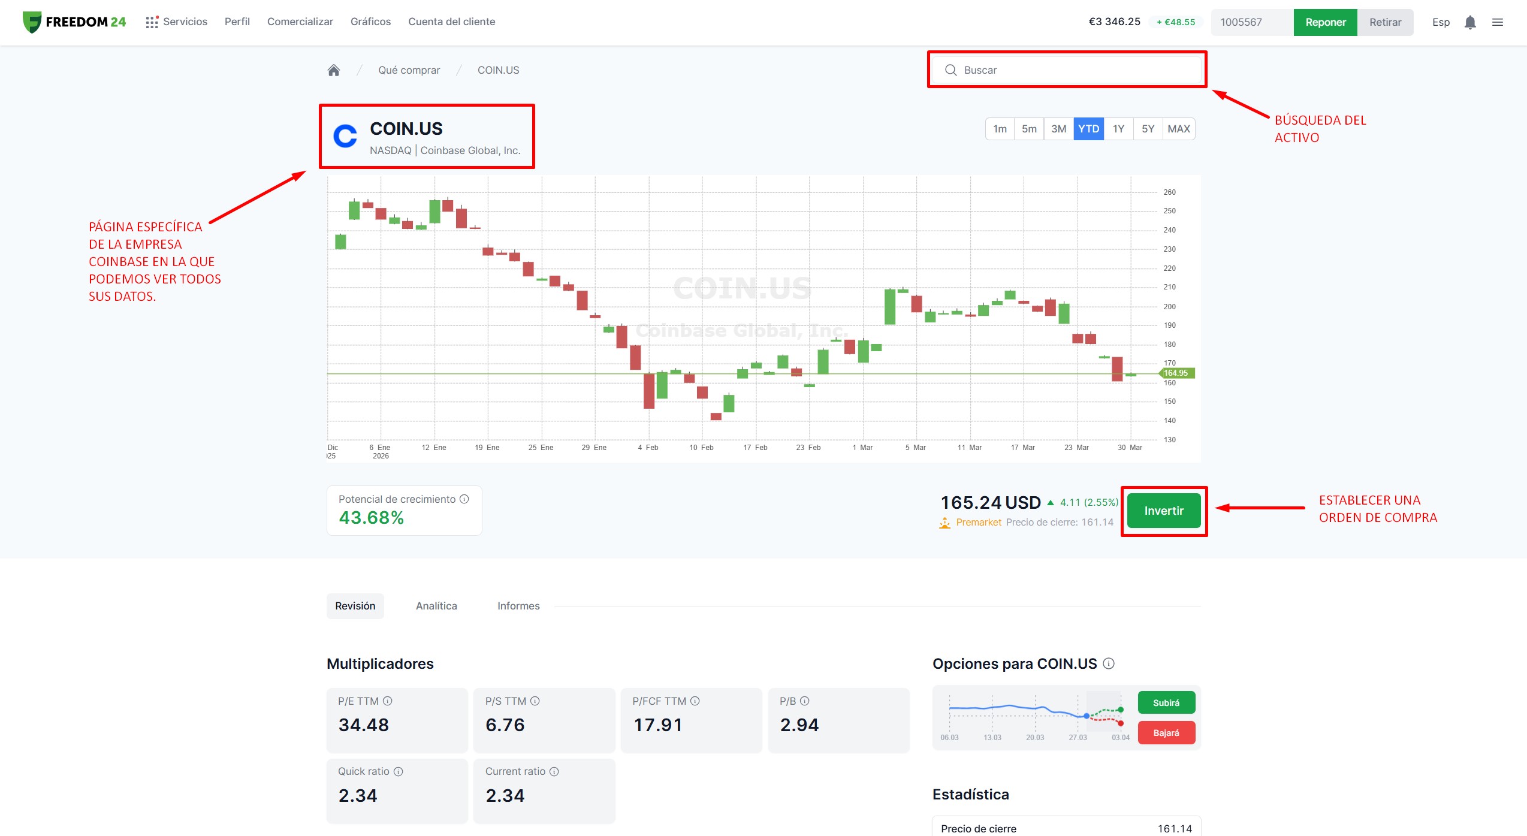Screen dimensions: 1527x836
Task: Switch to the Analítica tab
Action: 436,606
